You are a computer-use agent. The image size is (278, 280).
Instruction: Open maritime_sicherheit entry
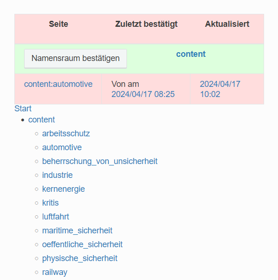tap(77, 231)
